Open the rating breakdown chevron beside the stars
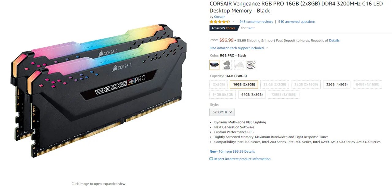This screenshot has width=392, height=188. 233,22
